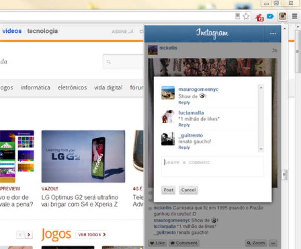Viewport: 301px width, 249px height.
Task: Open luciamalla username link in dialog
Action: pos(191,113)
